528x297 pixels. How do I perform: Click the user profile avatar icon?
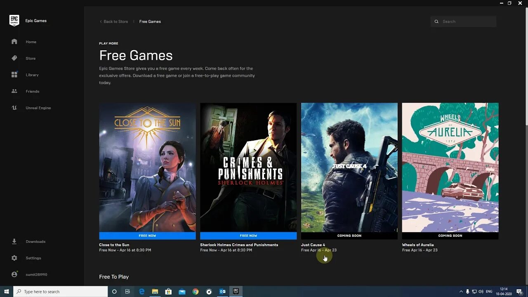click(x=14, y=274)
